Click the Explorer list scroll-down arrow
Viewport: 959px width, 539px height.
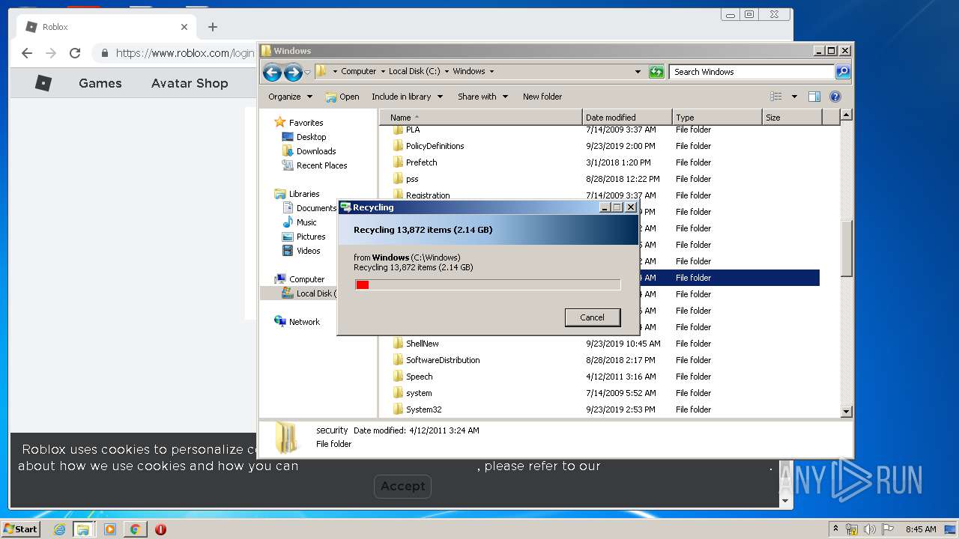click(x=847, y=412)
